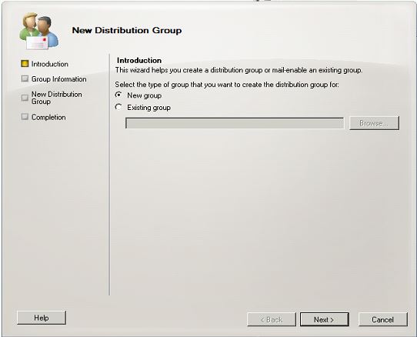
Task: Click the bold Introduction heading
Action: pyautogui.click(x=139, y=60)
